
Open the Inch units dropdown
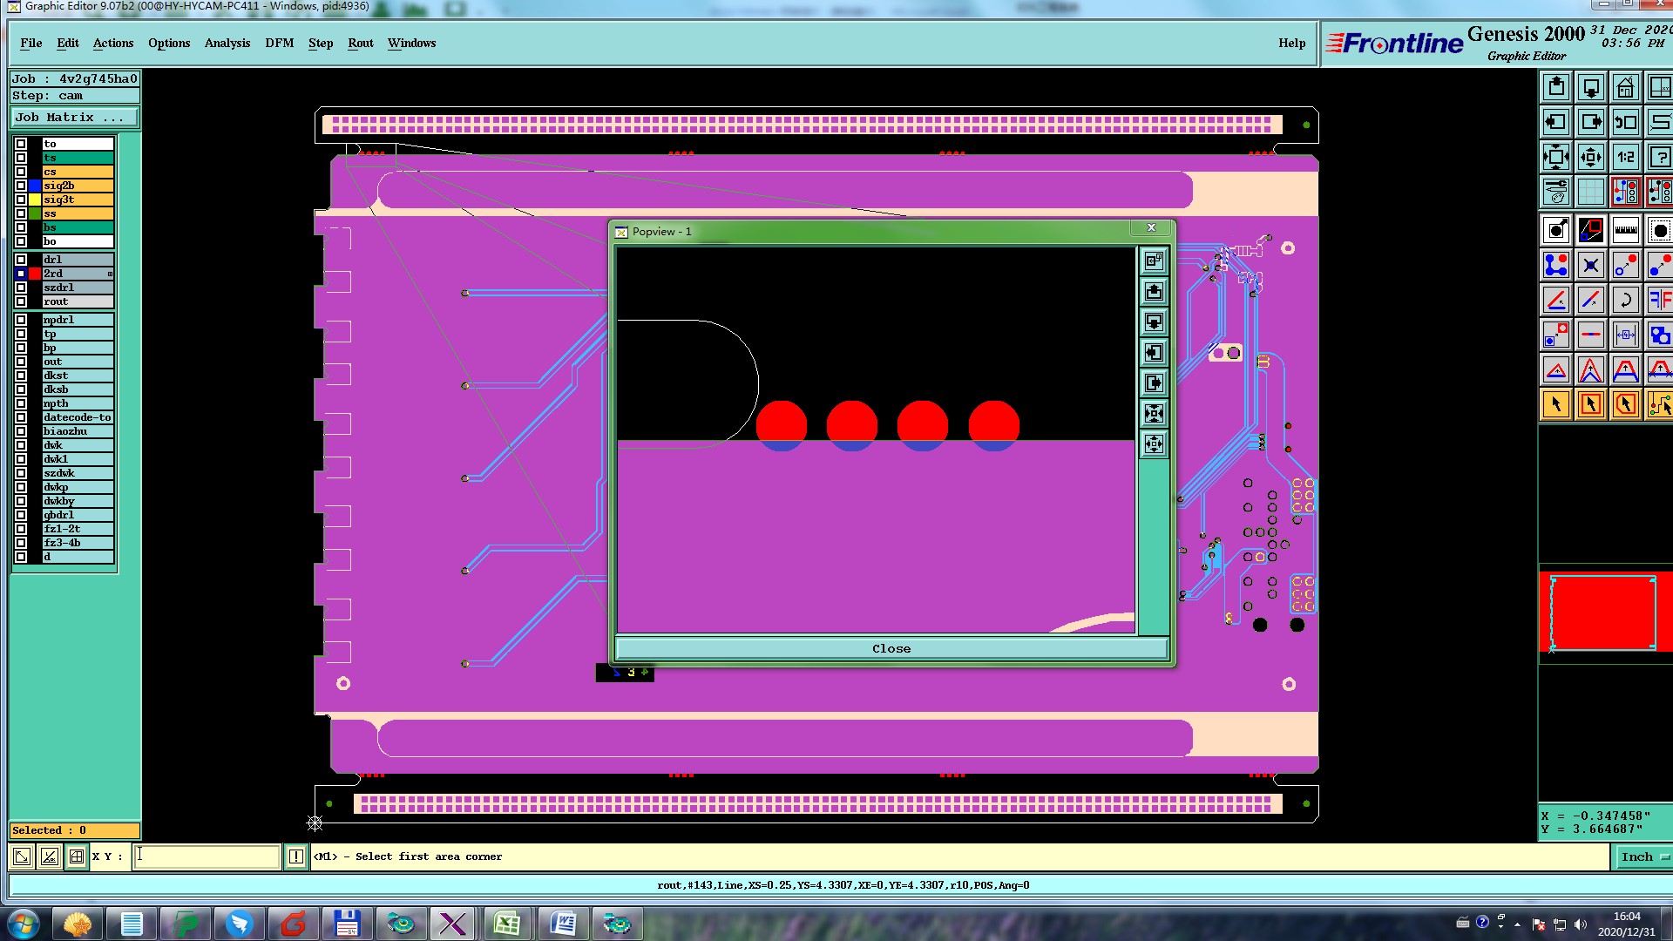tap(1643, 856)
